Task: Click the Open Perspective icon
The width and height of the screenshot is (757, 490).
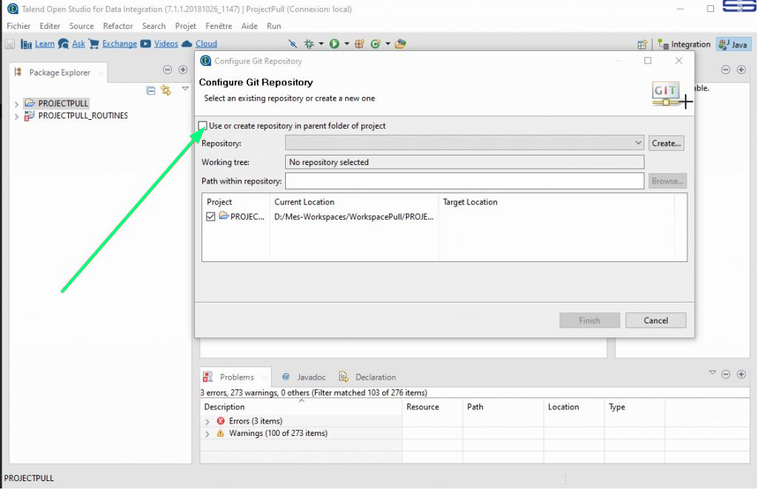Action: point(642,44)
